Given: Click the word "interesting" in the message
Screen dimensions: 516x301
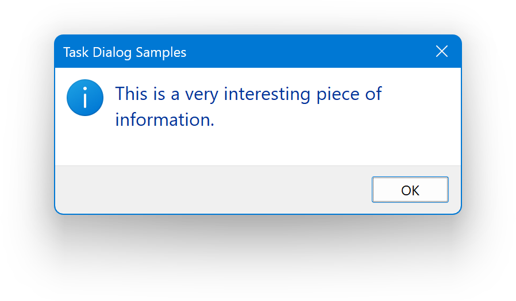Looking at the screenshot, I should [x=267, y=95].
